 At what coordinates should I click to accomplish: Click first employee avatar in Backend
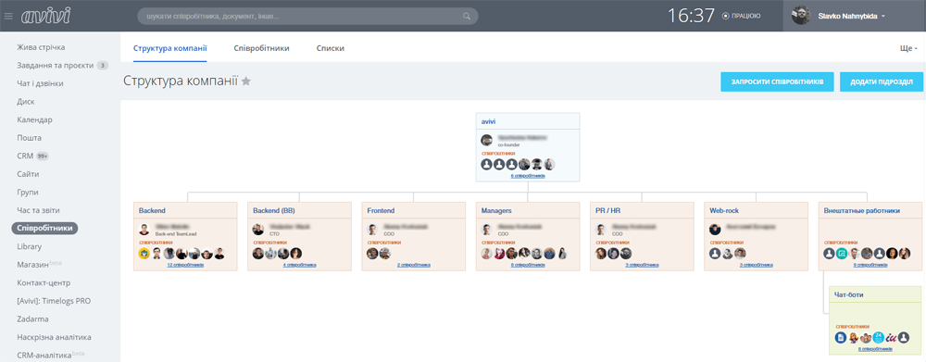144,254
